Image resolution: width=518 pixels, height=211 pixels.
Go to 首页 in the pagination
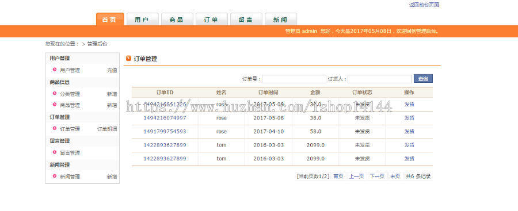coord(338,177)
